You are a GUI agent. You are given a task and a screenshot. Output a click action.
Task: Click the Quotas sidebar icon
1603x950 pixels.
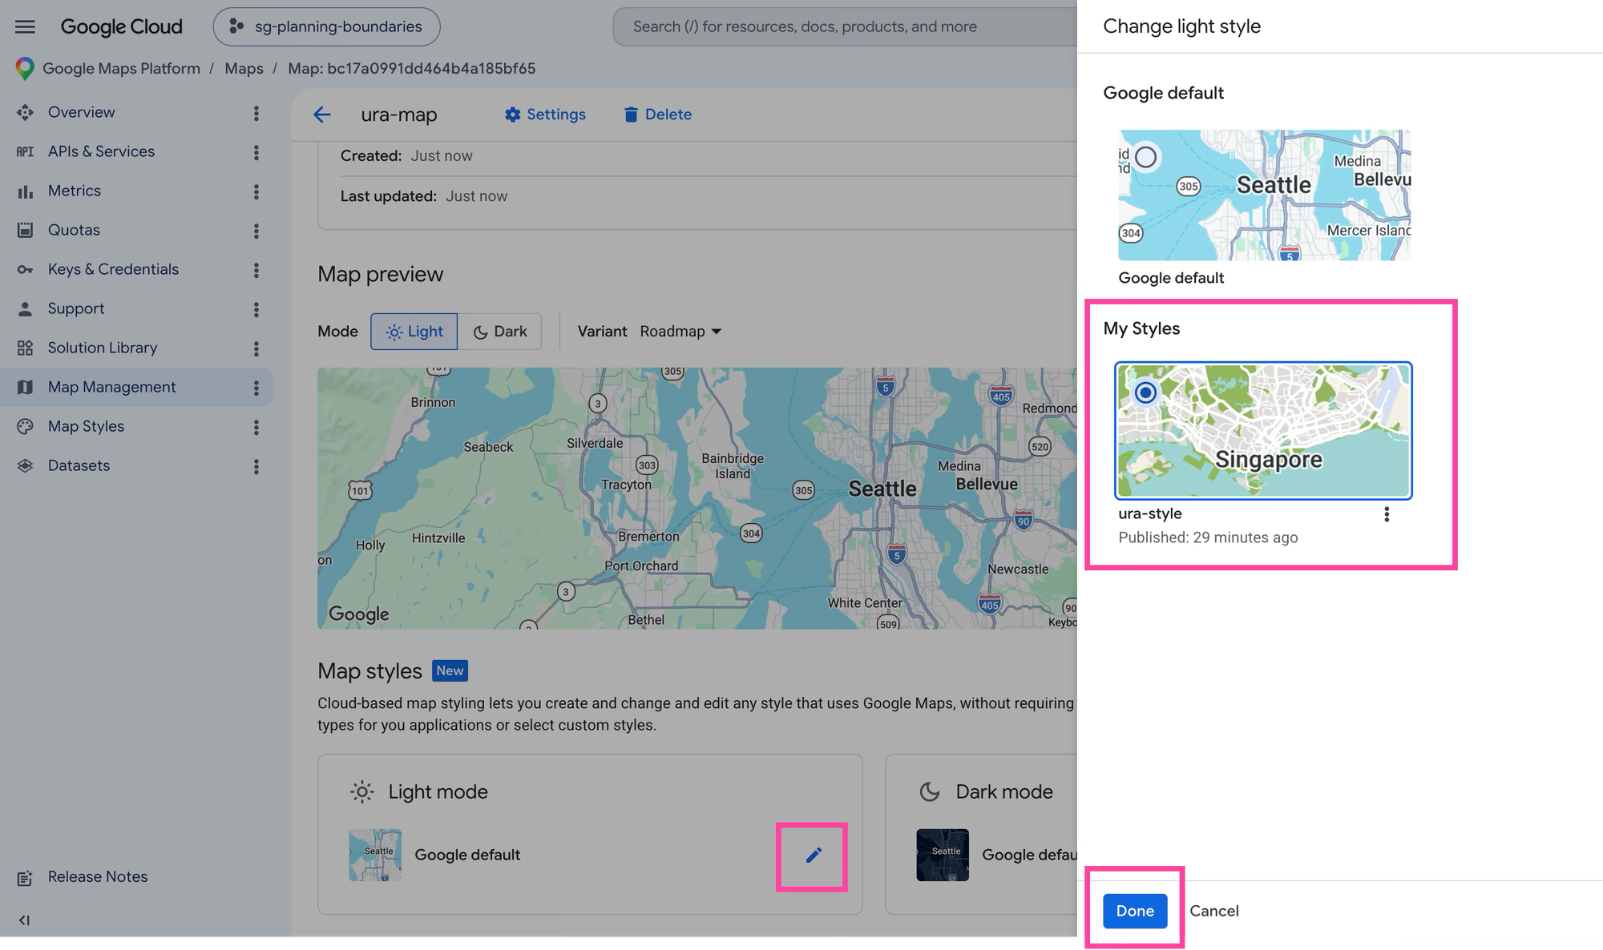click(25, 230)
